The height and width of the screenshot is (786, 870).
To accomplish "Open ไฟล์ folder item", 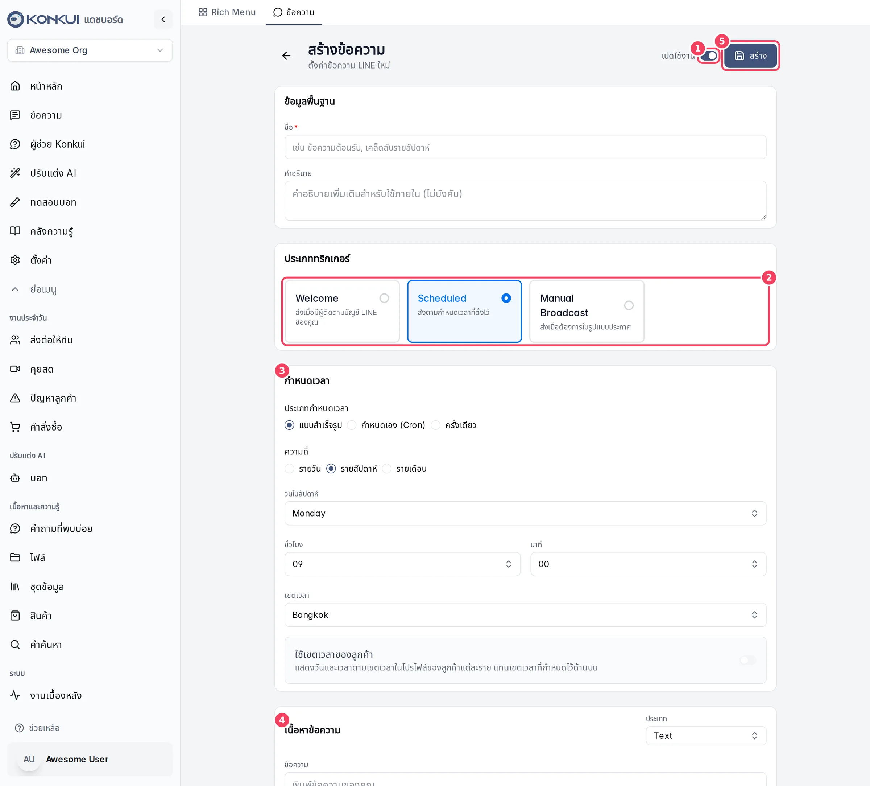I will pos(90,557).
